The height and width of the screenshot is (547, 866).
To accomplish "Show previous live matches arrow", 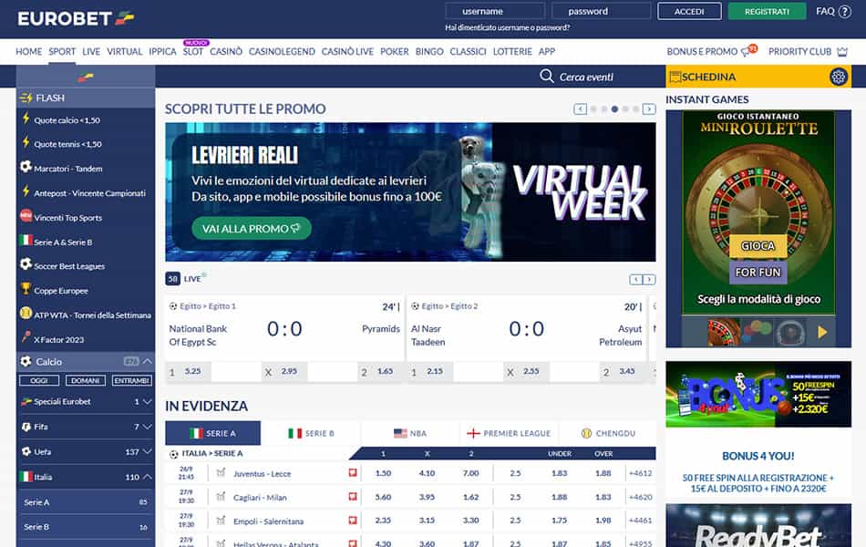I will click(635, 280).
